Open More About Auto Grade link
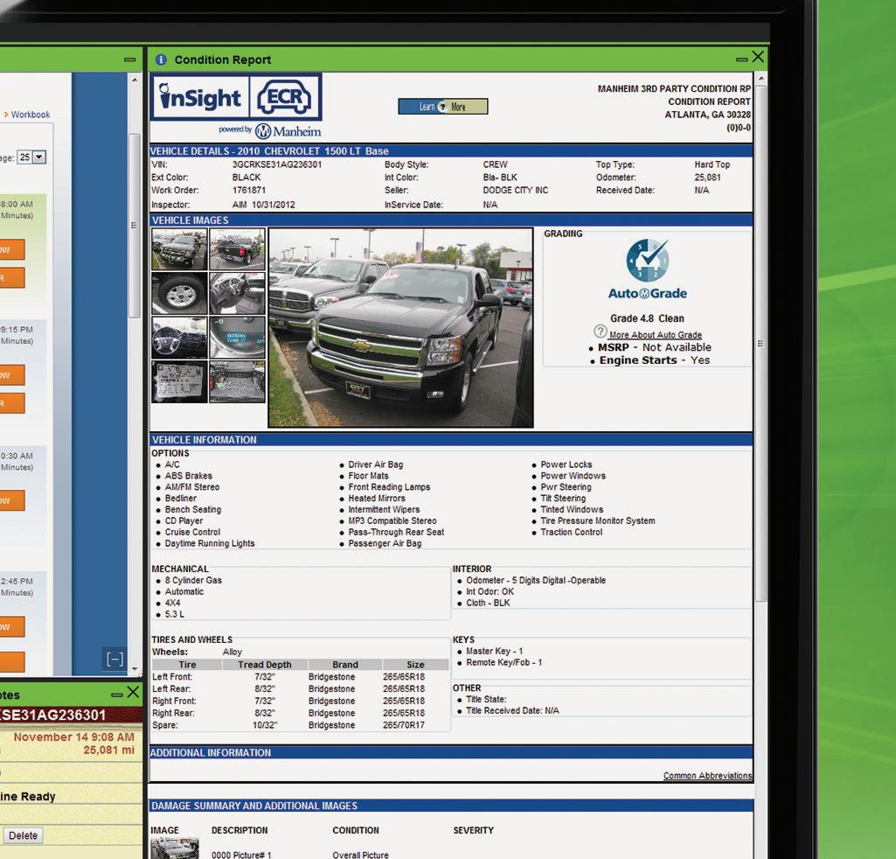The height and width of the screenshot is (859, 896). [656, 335]
